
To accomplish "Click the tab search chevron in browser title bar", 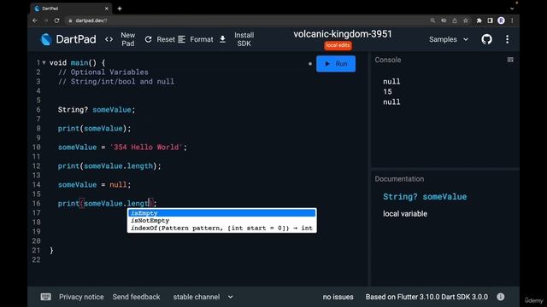I will pos(512,9).
